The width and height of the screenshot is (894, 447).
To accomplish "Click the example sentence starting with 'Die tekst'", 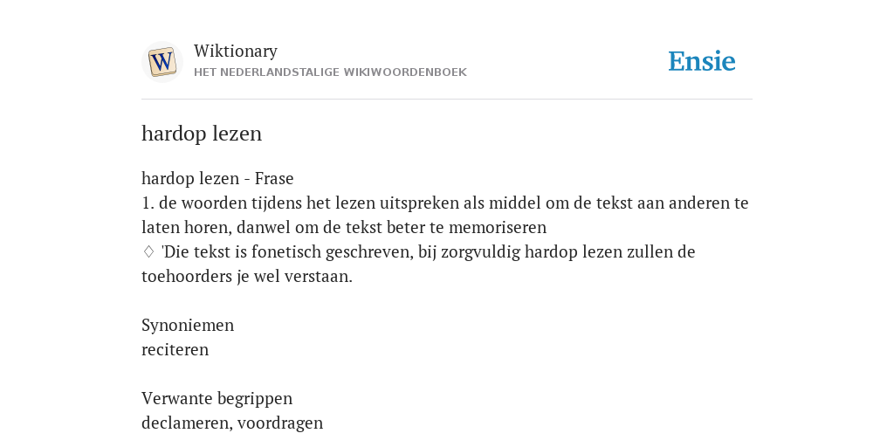I will coord(418,264).
